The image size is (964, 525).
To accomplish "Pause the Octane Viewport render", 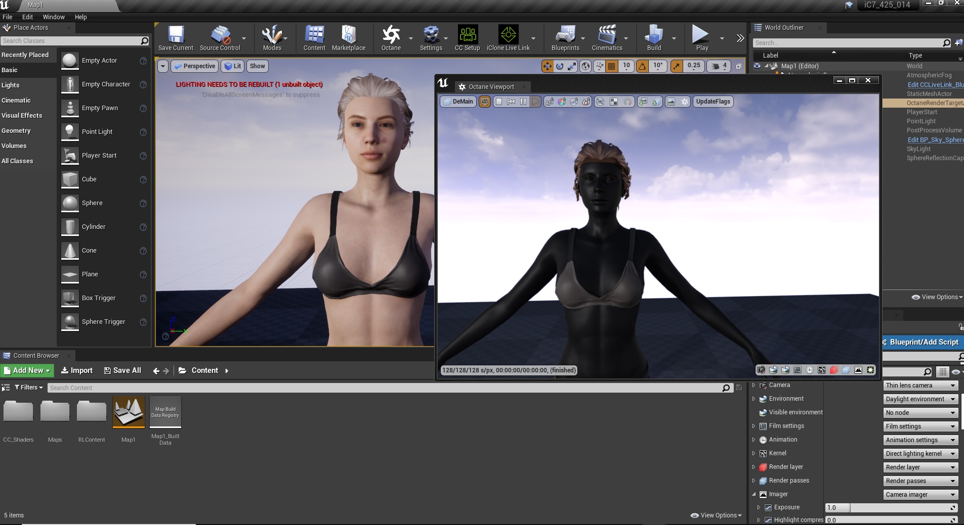I will pyautogui.click(x=523, y=102).
